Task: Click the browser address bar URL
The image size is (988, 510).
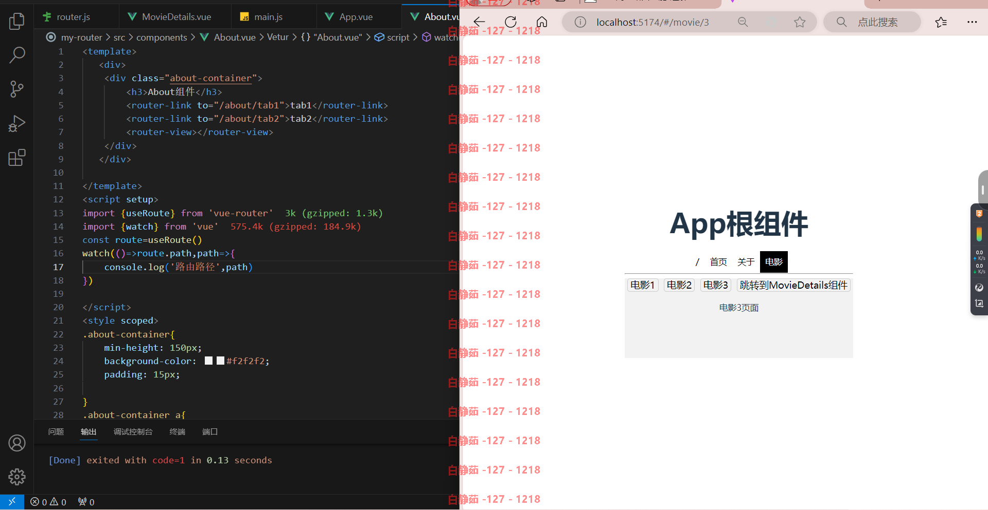Action: (652, 22)
